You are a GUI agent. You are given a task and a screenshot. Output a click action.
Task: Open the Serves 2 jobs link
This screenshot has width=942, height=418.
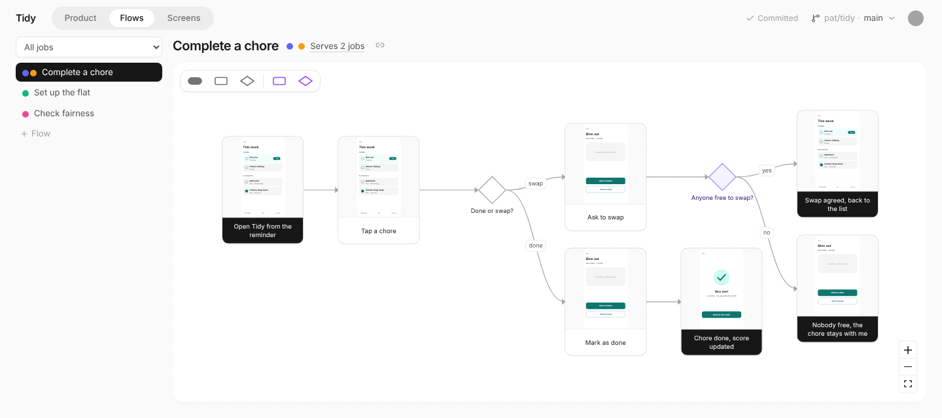338,46
